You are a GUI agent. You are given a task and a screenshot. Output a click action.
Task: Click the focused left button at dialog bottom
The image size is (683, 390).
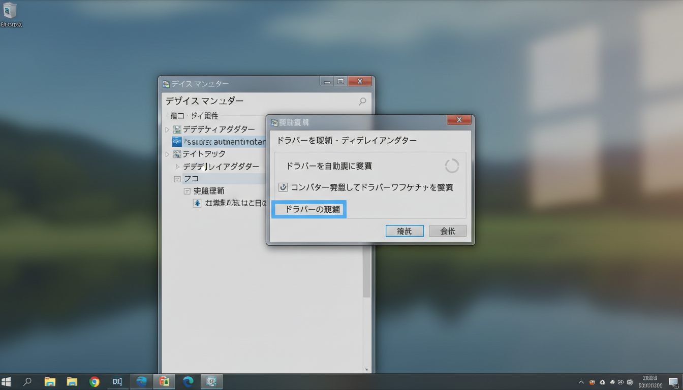(405, 231)
